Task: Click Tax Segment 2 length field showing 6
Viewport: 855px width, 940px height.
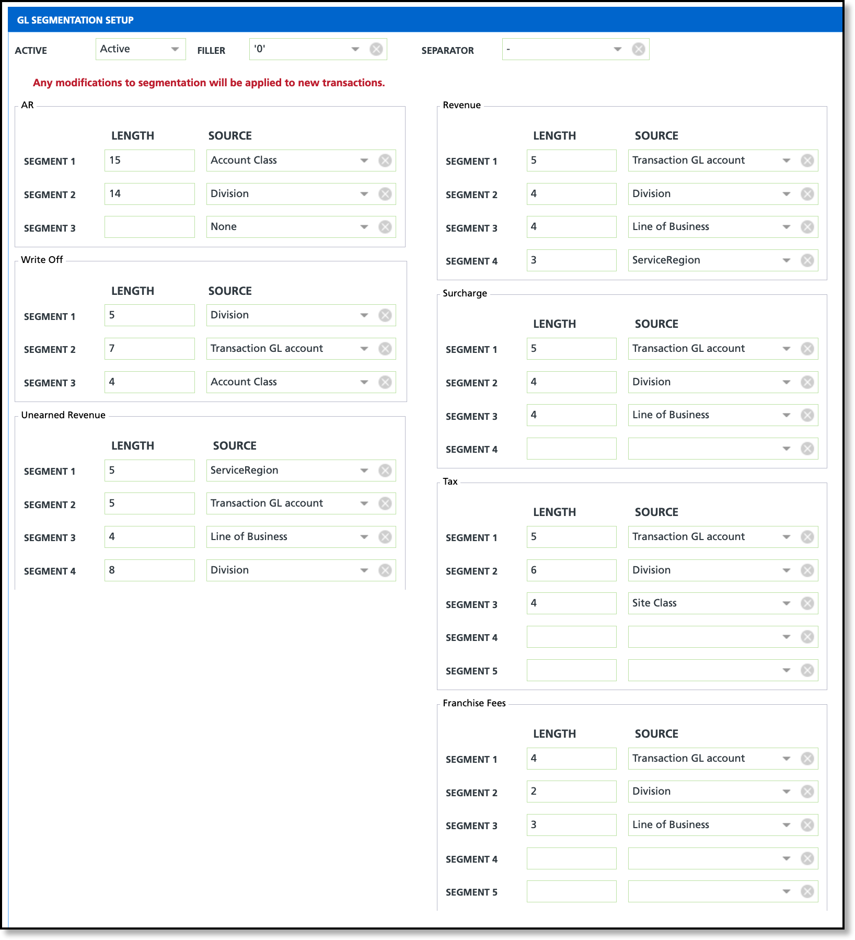Action: (x=572, y=570)
